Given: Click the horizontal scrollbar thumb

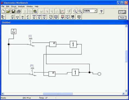Looking at the screenshot, I should click(58, 94).
